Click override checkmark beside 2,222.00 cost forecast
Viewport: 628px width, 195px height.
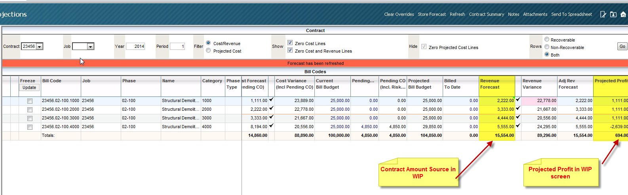271,108
